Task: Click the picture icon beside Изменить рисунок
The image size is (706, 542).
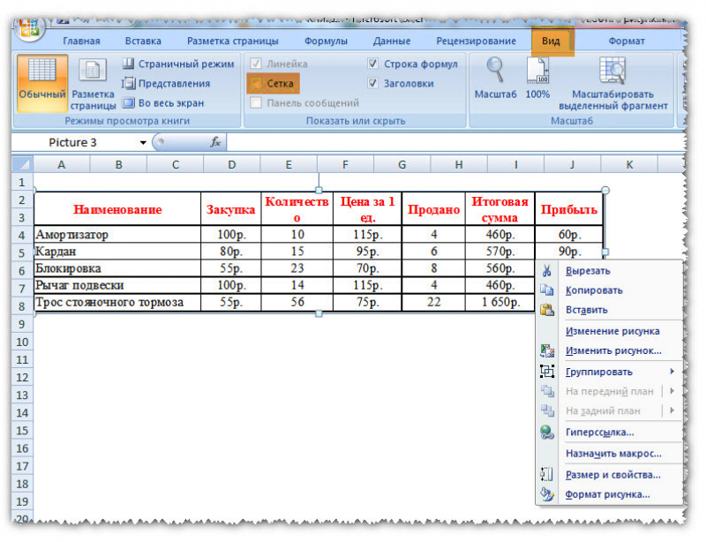Action: pos(546,350)
